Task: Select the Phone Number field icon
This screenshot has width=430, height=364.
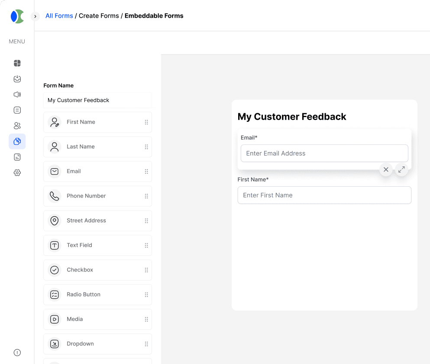Action: pyautogui.click(x=55, y=196)
